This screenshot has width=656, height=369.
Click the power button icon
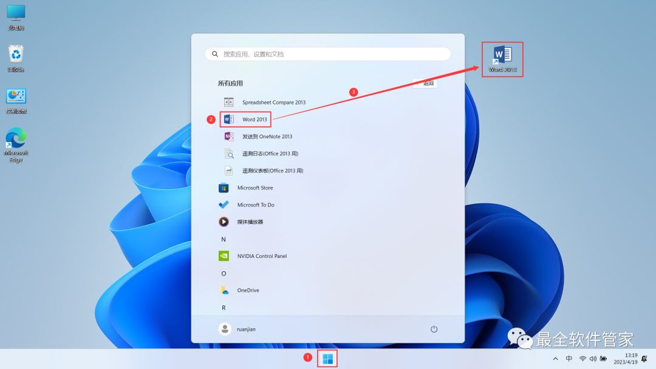point(434,329)
